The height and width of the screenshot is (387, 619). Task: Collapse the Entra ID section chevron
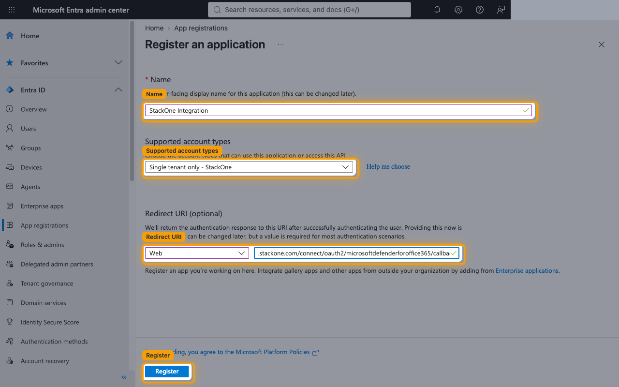(x=118, y=90)
